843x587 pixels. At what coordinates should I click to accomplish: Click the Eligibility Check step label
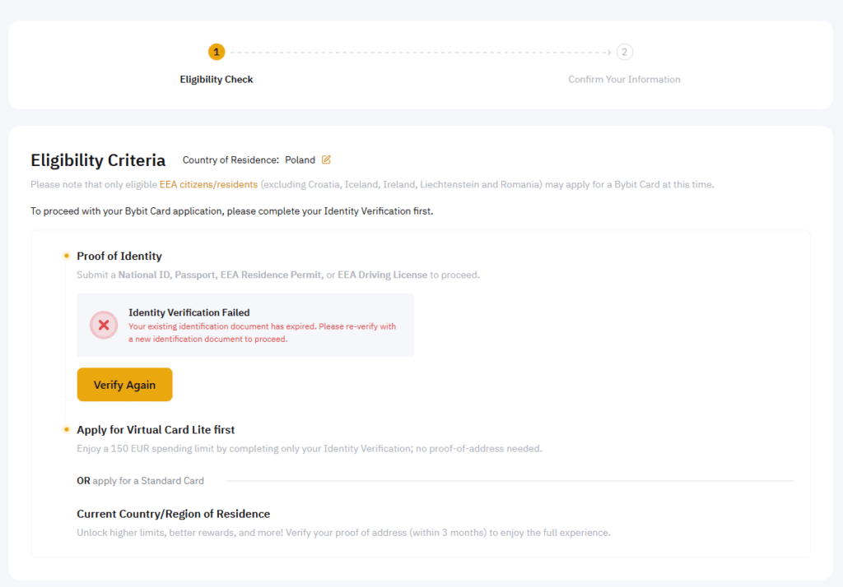[217, 80]
